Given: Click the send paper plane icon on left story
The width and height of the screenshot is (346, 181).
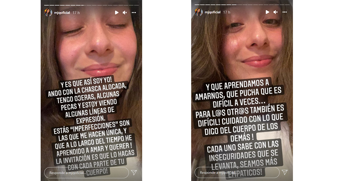Looking at the screenshot, I should pyautogui.click(x=134, y=172).
